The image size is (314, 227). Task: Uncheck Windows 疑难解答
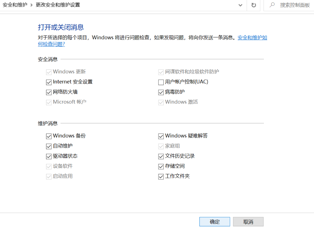tap(161, 136)
